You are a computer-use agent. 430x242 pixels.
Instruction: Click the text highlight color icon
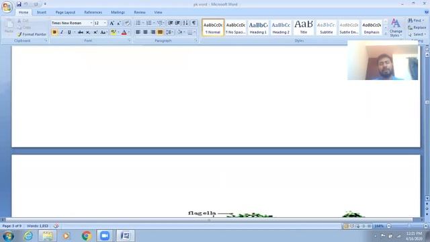point(114,32)
